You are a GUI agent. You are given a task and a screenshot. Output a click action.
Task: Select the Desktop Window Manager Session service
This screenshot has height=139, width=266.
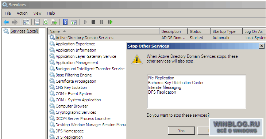[91, 125]
